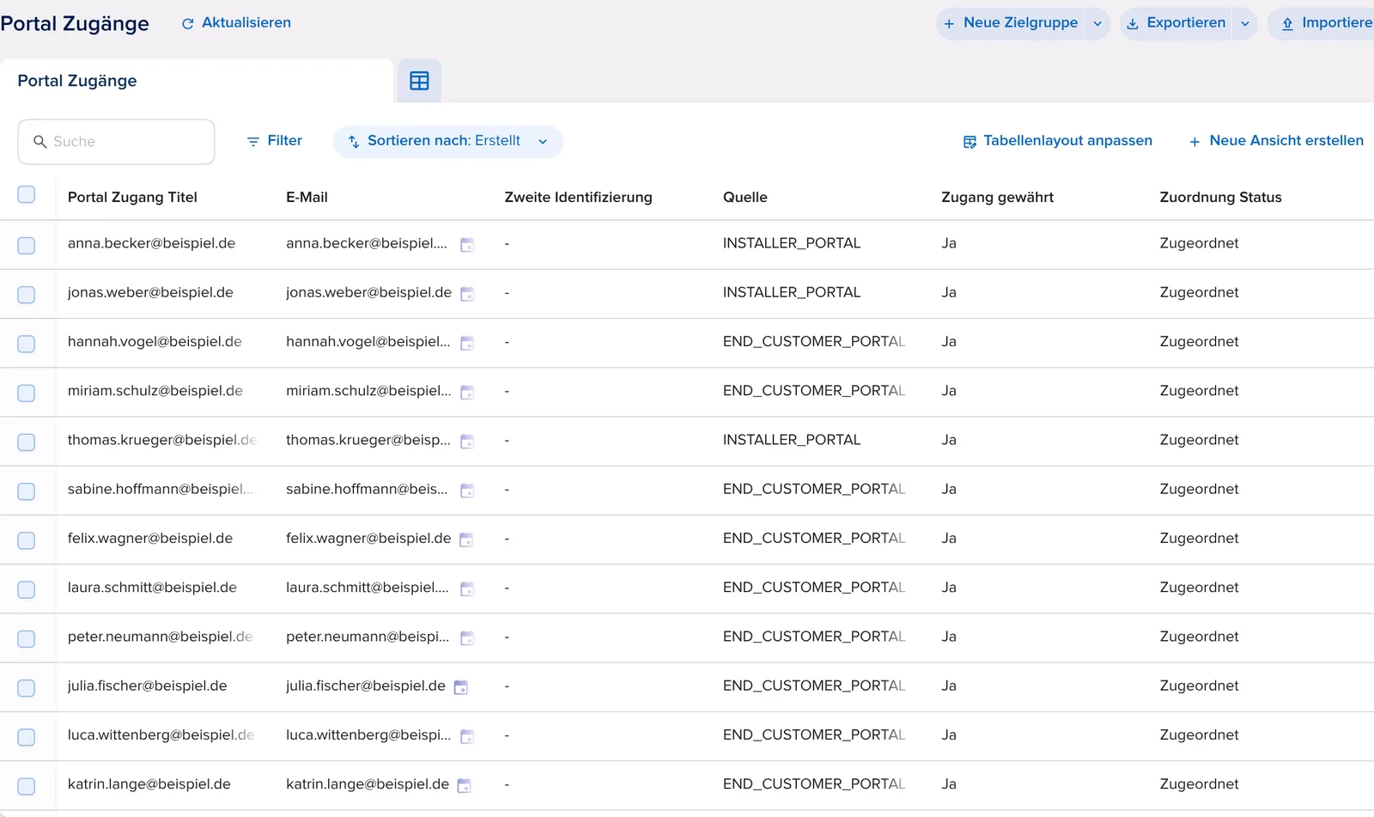The width and height of the screenshot is (1374, 817).
Task: Click the Zweite Identifizierung column header
Action: coord(578,197)
